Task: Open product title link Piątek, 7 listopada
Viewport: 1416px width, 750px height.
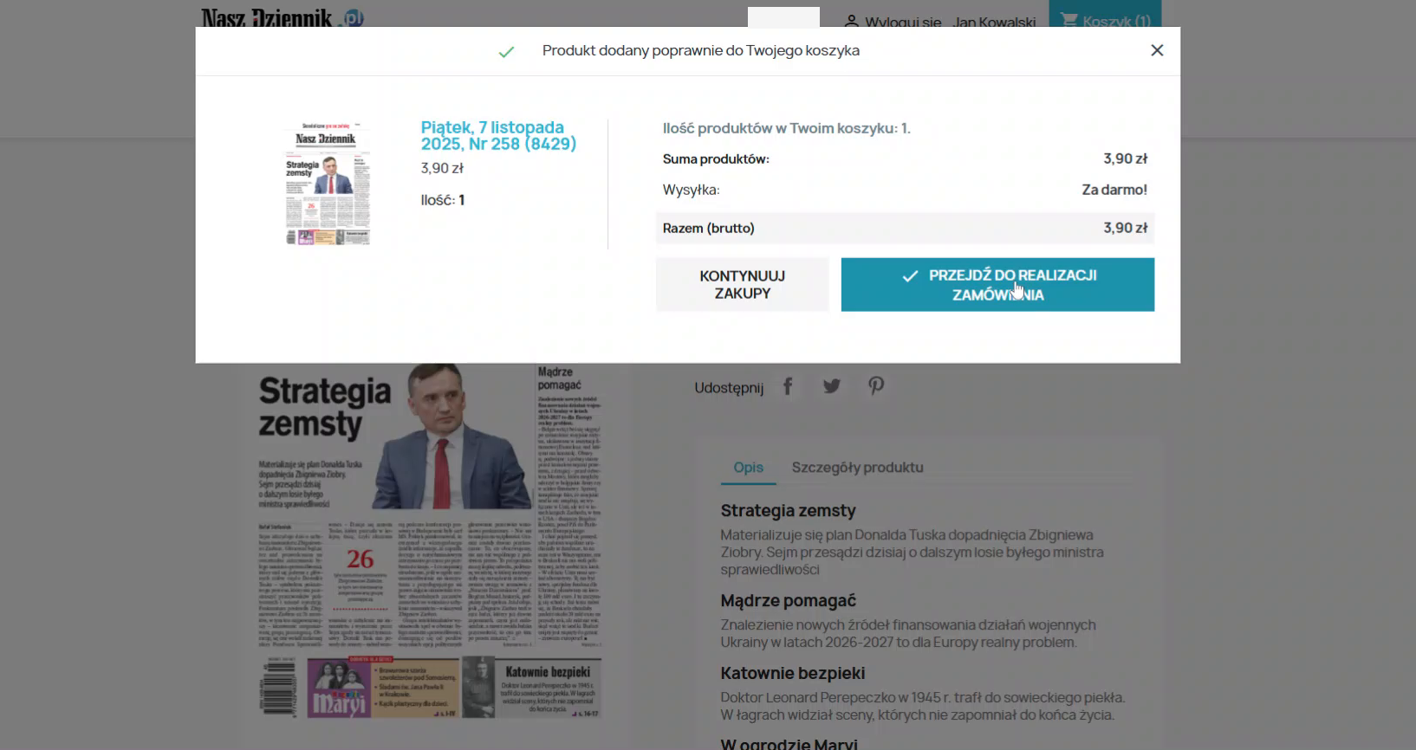Action: coord(498,136)
